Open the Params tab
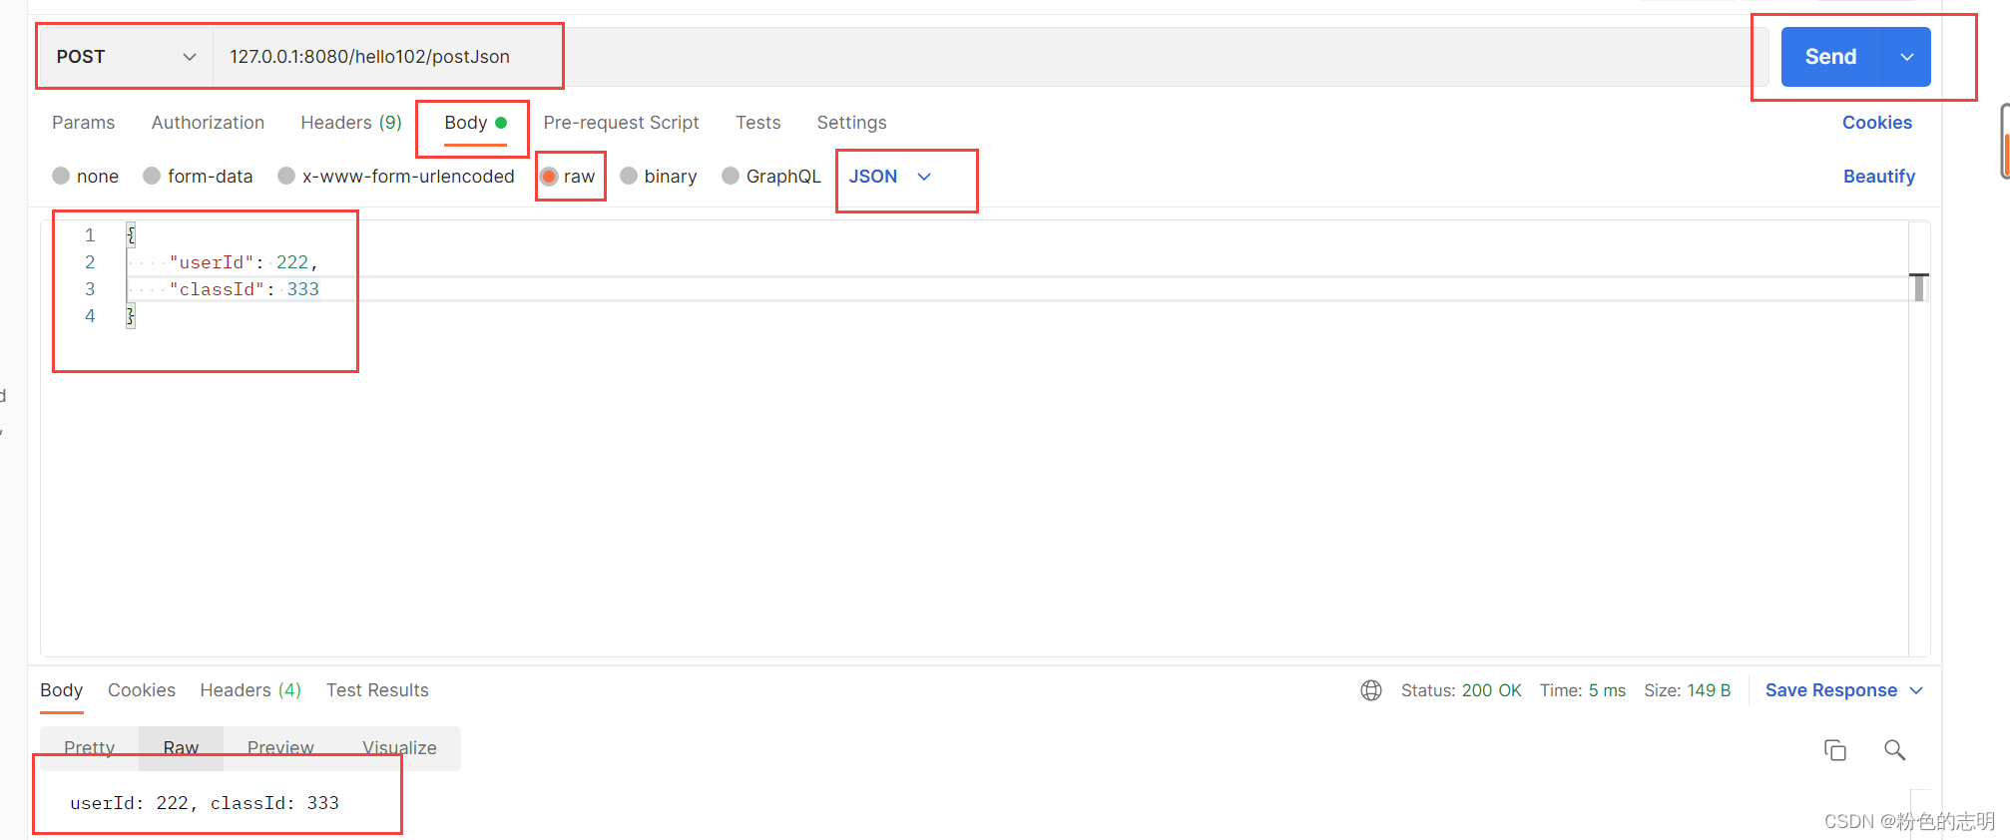 coord(83,123)
